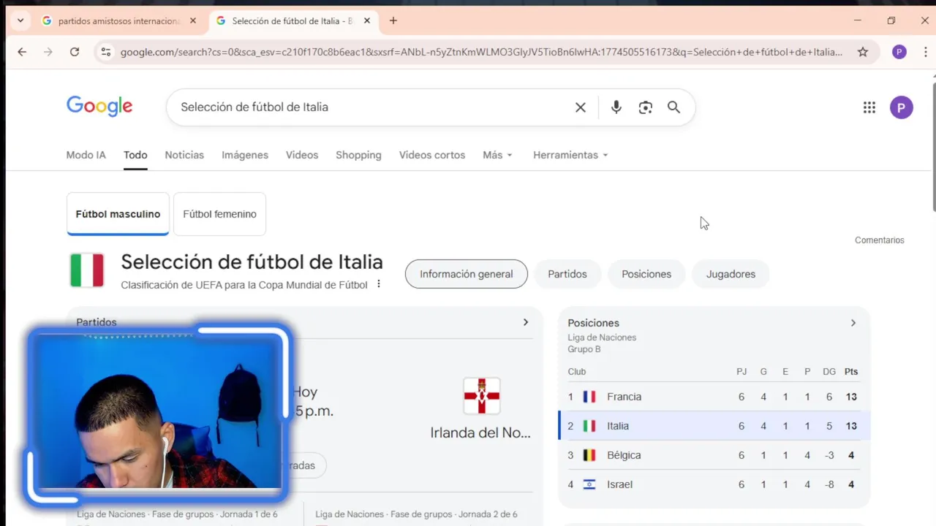The image size is (936, 526).
Task: View site information icon in address bar
Action: pyautogui.click(x=106, y=52)
